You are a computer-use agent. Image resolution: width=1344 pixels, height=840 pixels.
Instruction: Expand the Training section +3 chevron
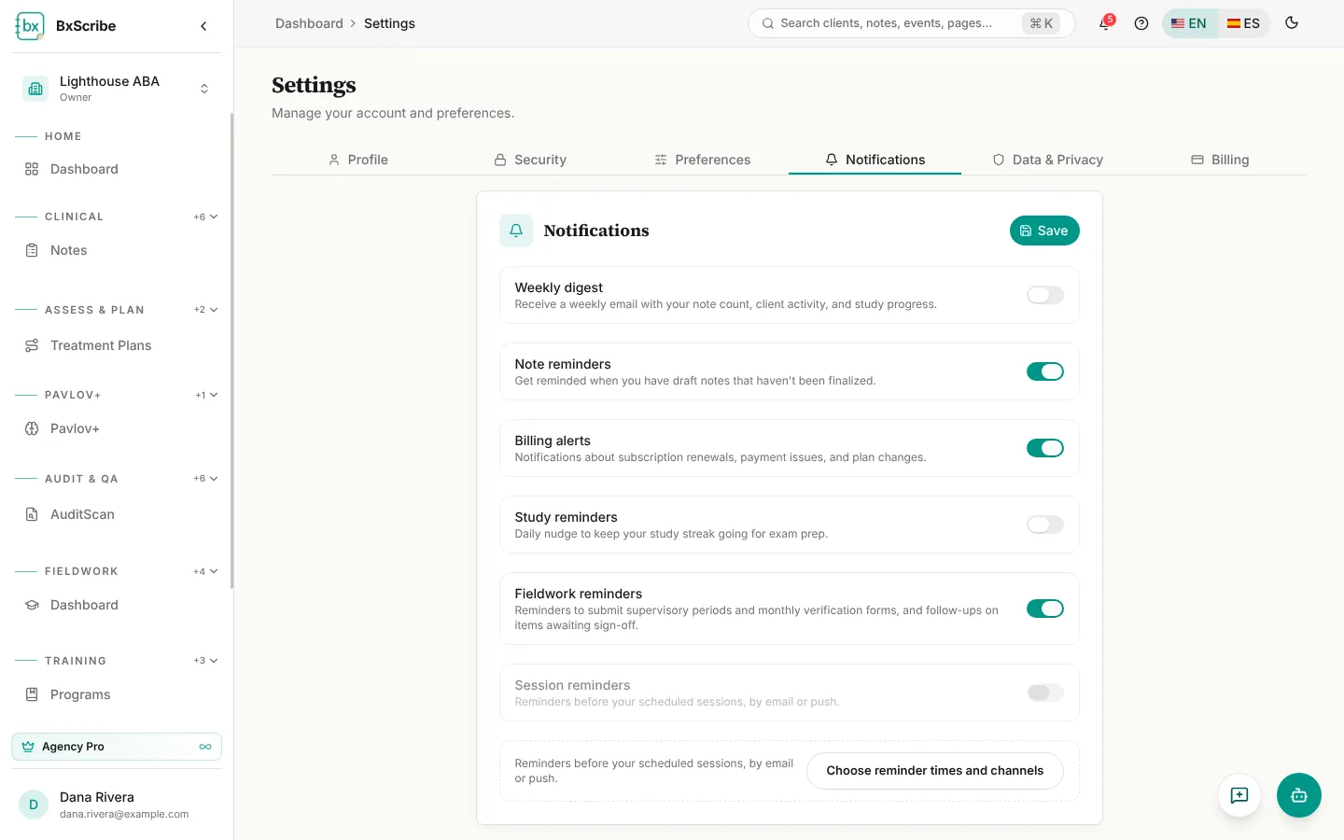(x=206, y=661)
